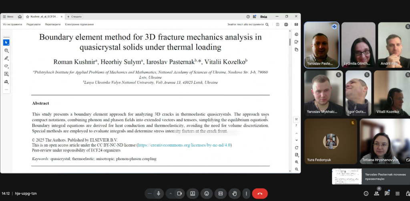
Task: Open the emoji reactions button
Action: pyautogui.click(x=207, y=193)
